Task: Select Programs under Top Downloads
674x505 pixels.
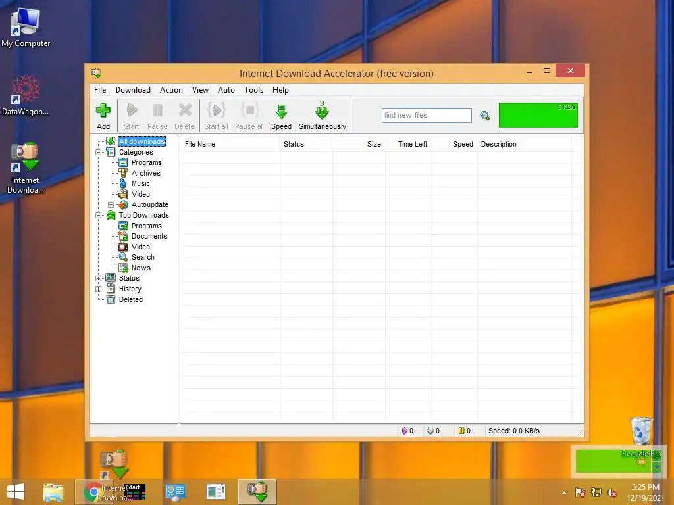Action: pyautogui.click(x=147, y=226)
